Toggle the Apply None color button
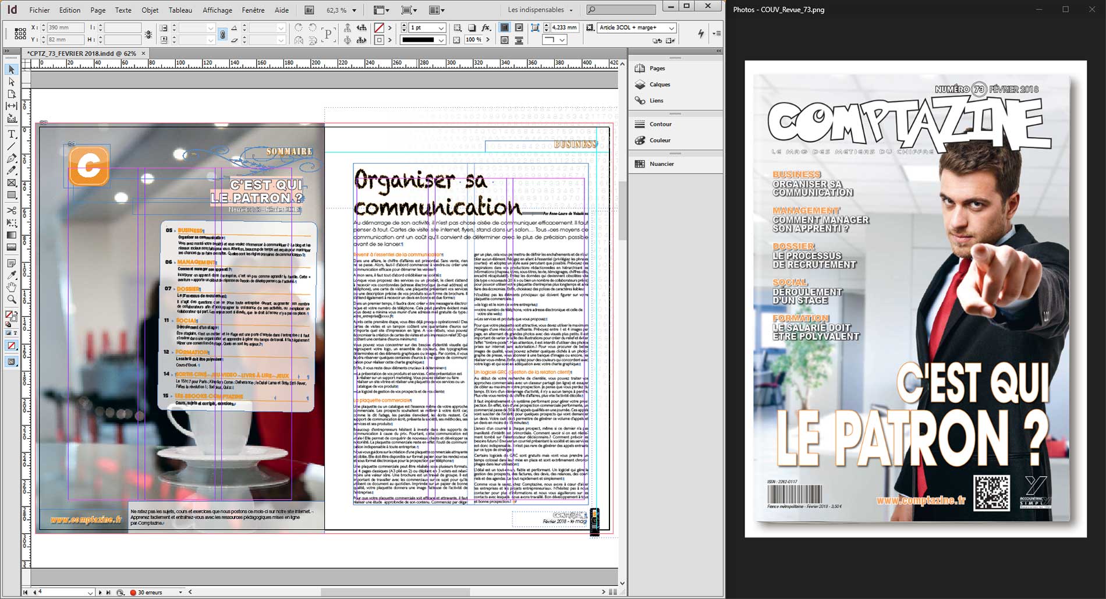The image size is (1106, 599). coord(11,346)
